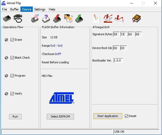The image size is (162, 135).
Task: Click the Run button
Action: click(x=15, y=116)
